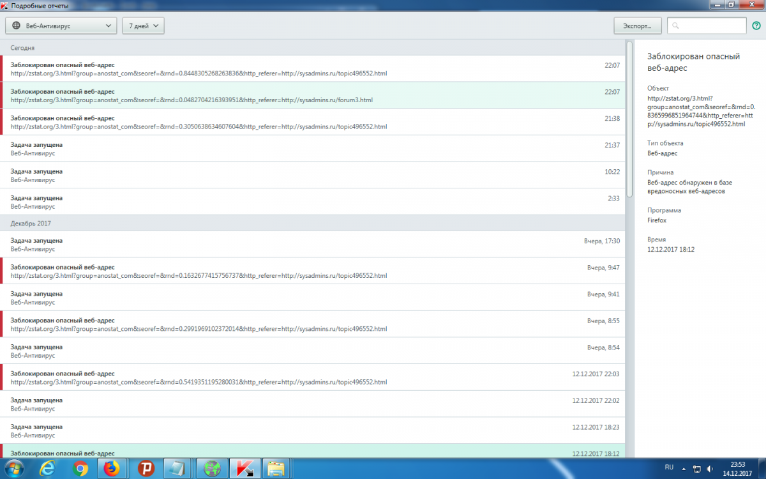Open help via the green question icon
766x479 pixels.
tap(756, 26)
